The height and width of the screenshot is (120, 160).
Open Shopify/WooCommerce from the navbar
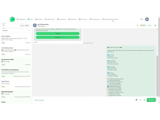click(x=110, y=19)
